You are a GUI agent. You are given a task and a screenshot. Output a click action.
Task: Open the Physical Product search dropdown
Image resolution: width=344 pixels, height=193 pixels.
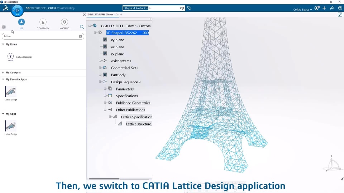point(136,8)
